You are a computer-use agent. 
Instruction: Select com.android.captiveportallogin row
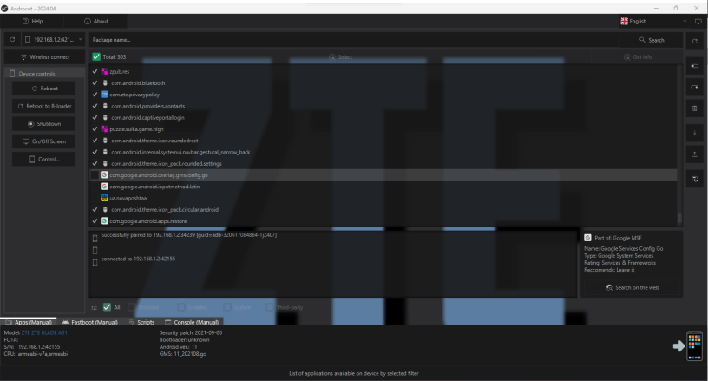(x=383, y=117)
